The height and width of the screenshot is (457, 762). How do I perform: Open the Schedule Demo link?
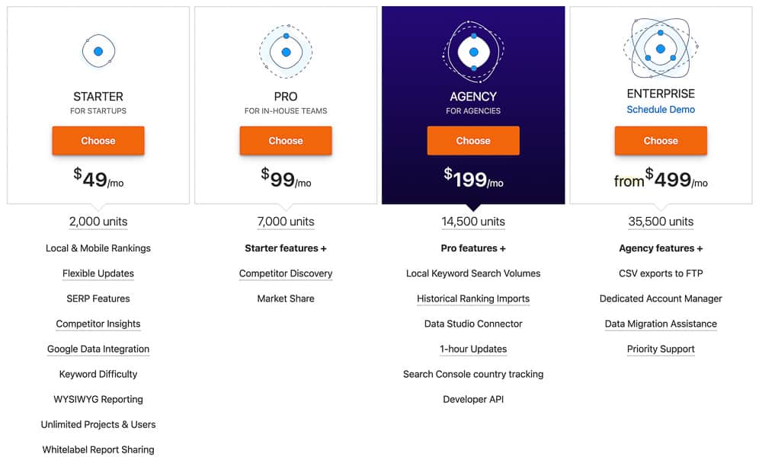pos(660,109)
